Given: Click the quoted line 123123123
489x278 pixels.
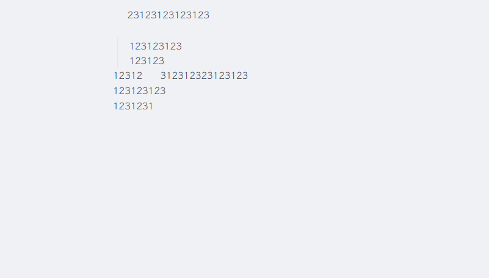Looking at the screenshot, I should [156, 46].
